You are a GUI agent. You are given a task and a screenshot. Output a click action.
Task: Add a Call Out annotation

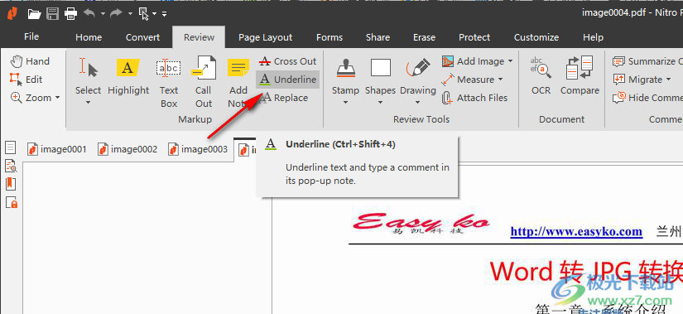click(x=204, y=82)
